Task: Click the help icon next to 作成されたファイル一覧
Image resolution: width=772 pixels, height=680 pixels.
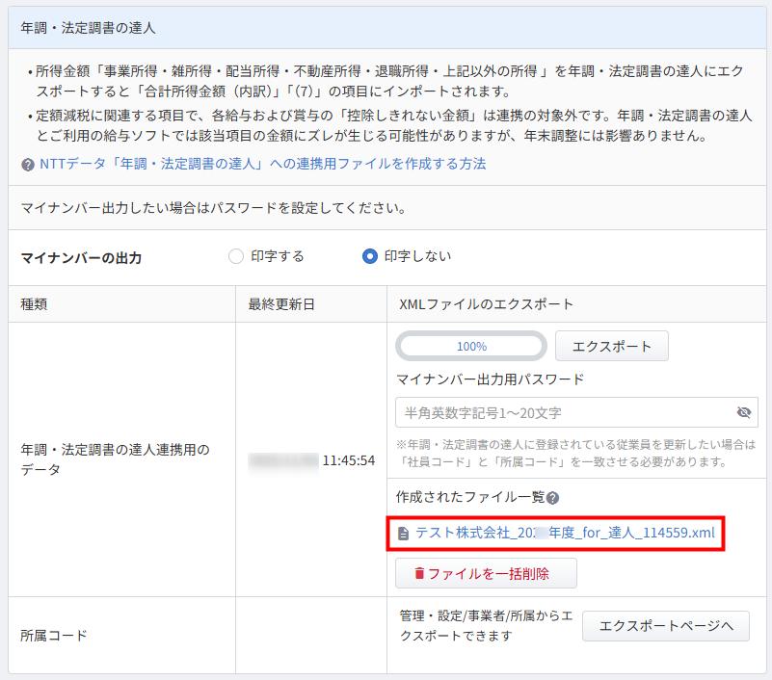Action: click(553, 498)
